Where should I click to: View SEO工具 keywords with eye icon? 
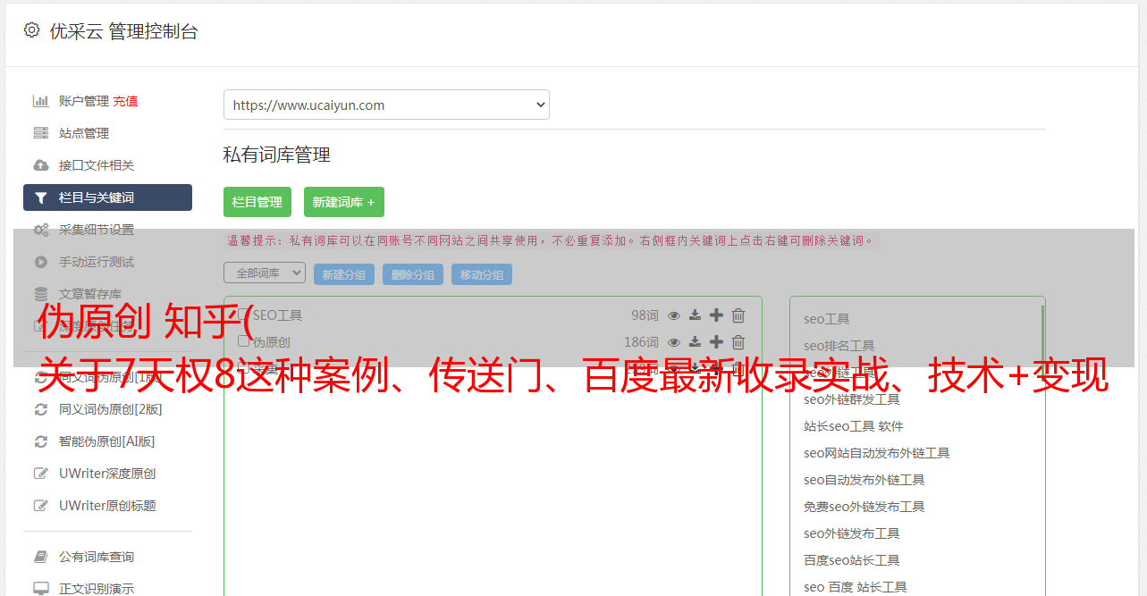(x=674, y=315)
